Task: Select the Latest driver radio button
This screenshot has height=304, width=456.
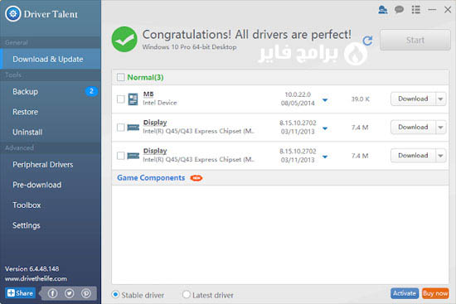Action: (186, 295)
